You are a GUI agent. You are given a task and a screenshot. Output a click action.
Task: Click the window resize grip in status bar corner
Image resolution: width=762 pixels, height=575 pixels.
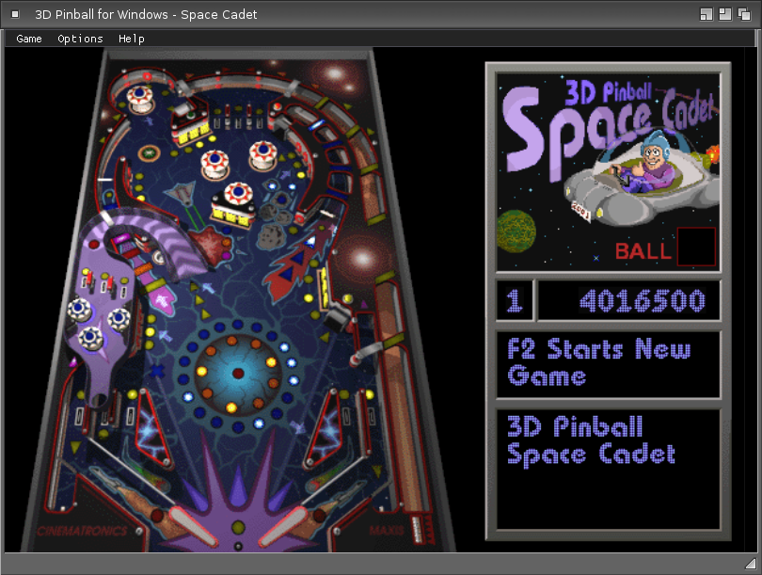point(751,563)
